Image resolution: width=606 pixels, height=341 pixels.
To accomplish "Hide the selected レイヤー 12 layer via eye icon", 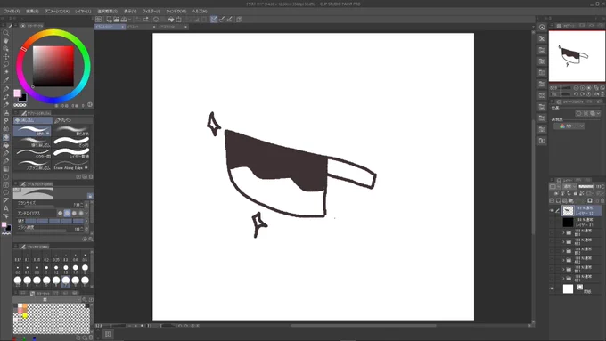I will 552,210.
